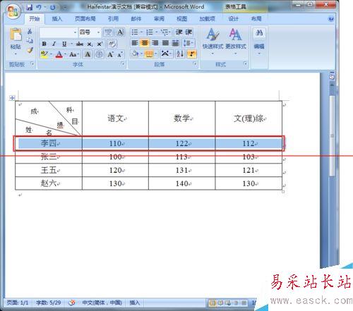Viewport: 353px width, 311px height.
Task: Apply cell shading paint bucket
Action: (136, 54)
